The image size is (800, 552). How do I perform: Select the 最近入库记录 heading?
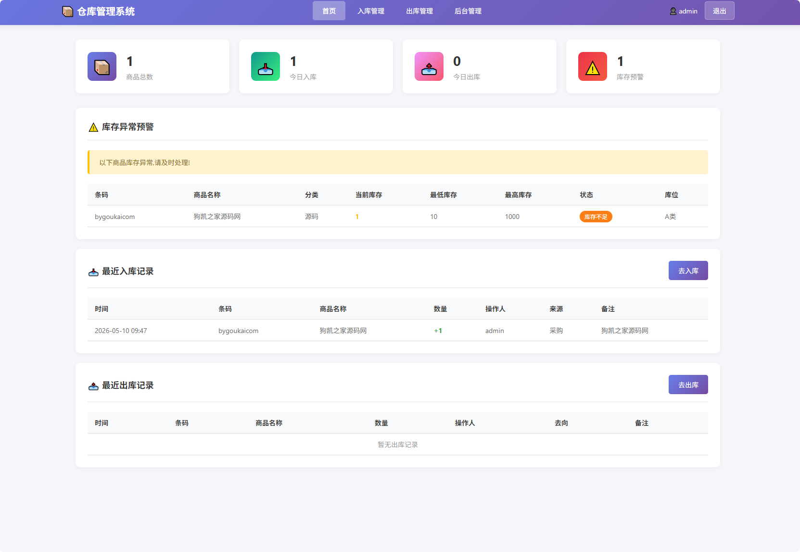(127, 271)
